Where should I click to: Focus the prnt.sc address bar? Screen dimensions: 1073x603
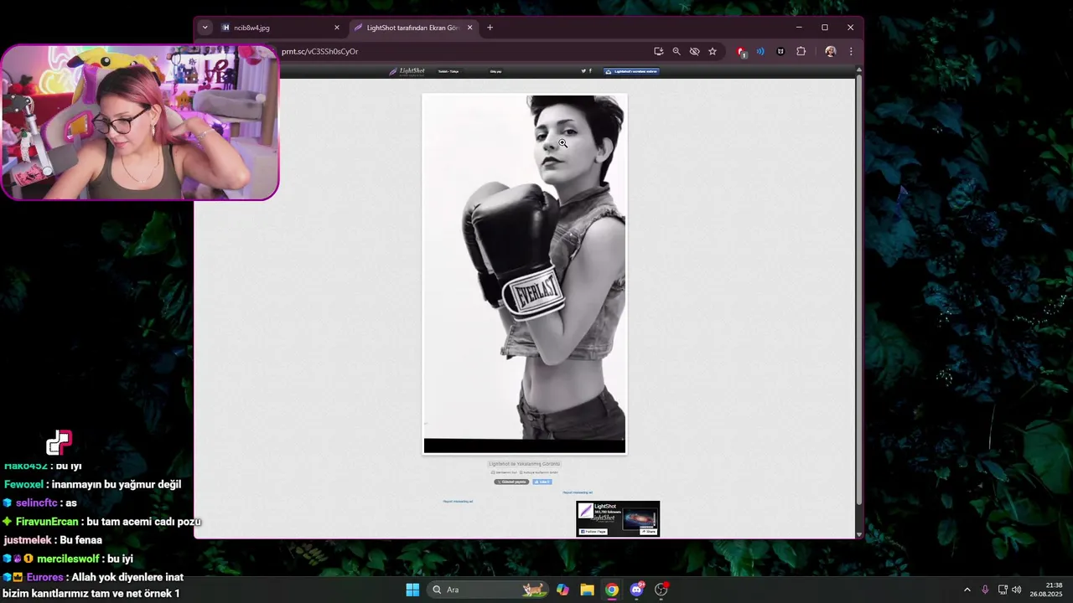(461, 51)
